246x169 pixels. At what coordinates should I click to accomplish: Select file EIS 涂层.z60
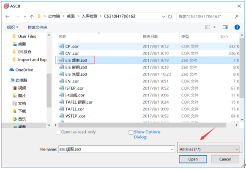(148, 74)
